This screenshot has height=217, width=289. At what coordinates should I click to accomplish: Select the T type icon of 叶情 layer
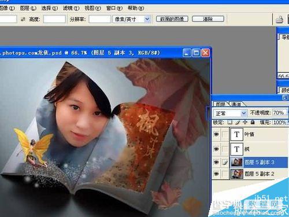pyautogui.click(x=237, y=134)
